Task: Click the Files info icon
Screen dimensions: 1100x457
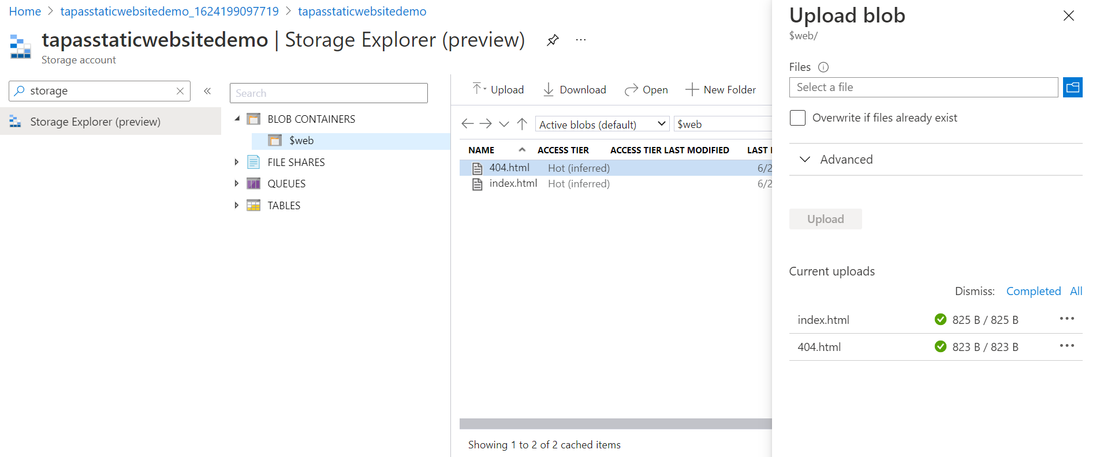Action: [x=823, y=67]
